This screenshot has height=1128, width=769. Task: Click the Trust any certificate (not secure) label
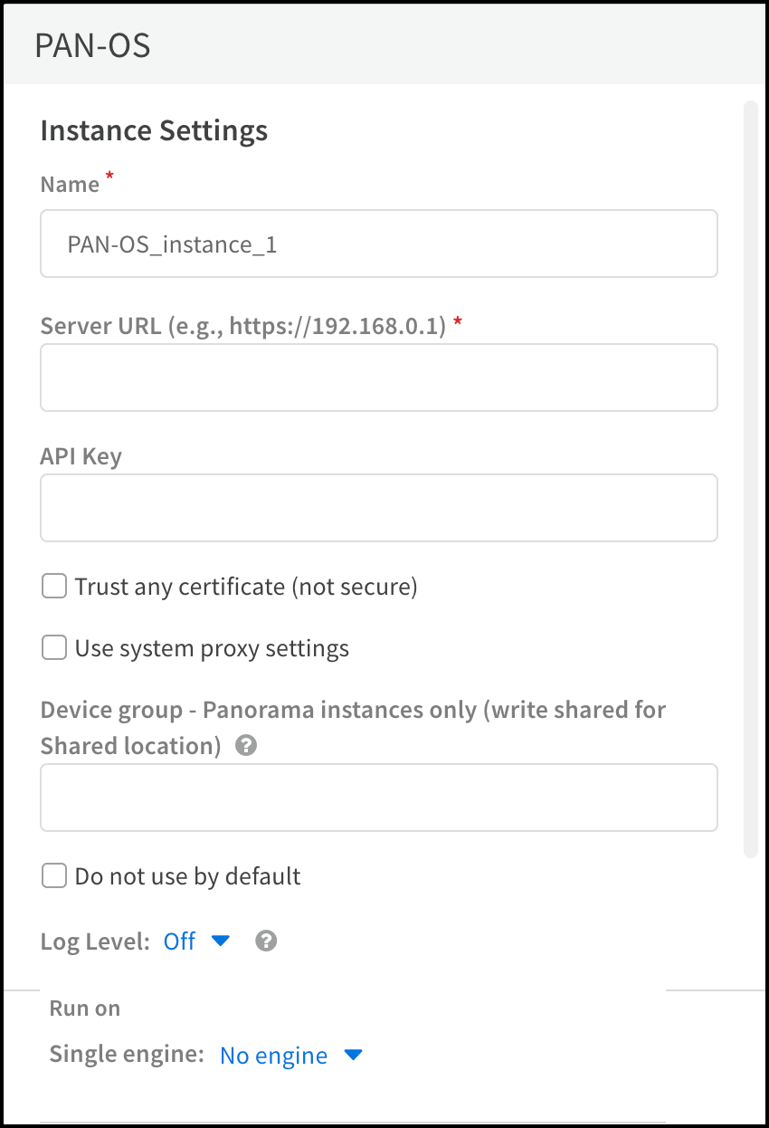click(246, 588)
